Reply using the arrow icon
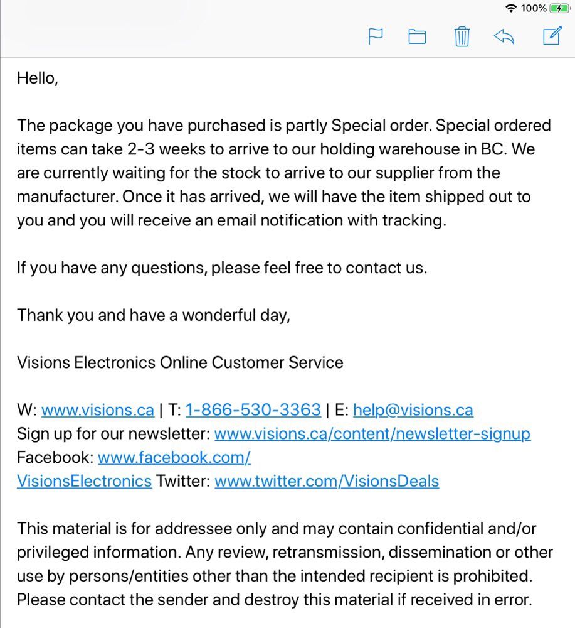The image size is (575, 628). click(x=504, y=36)
